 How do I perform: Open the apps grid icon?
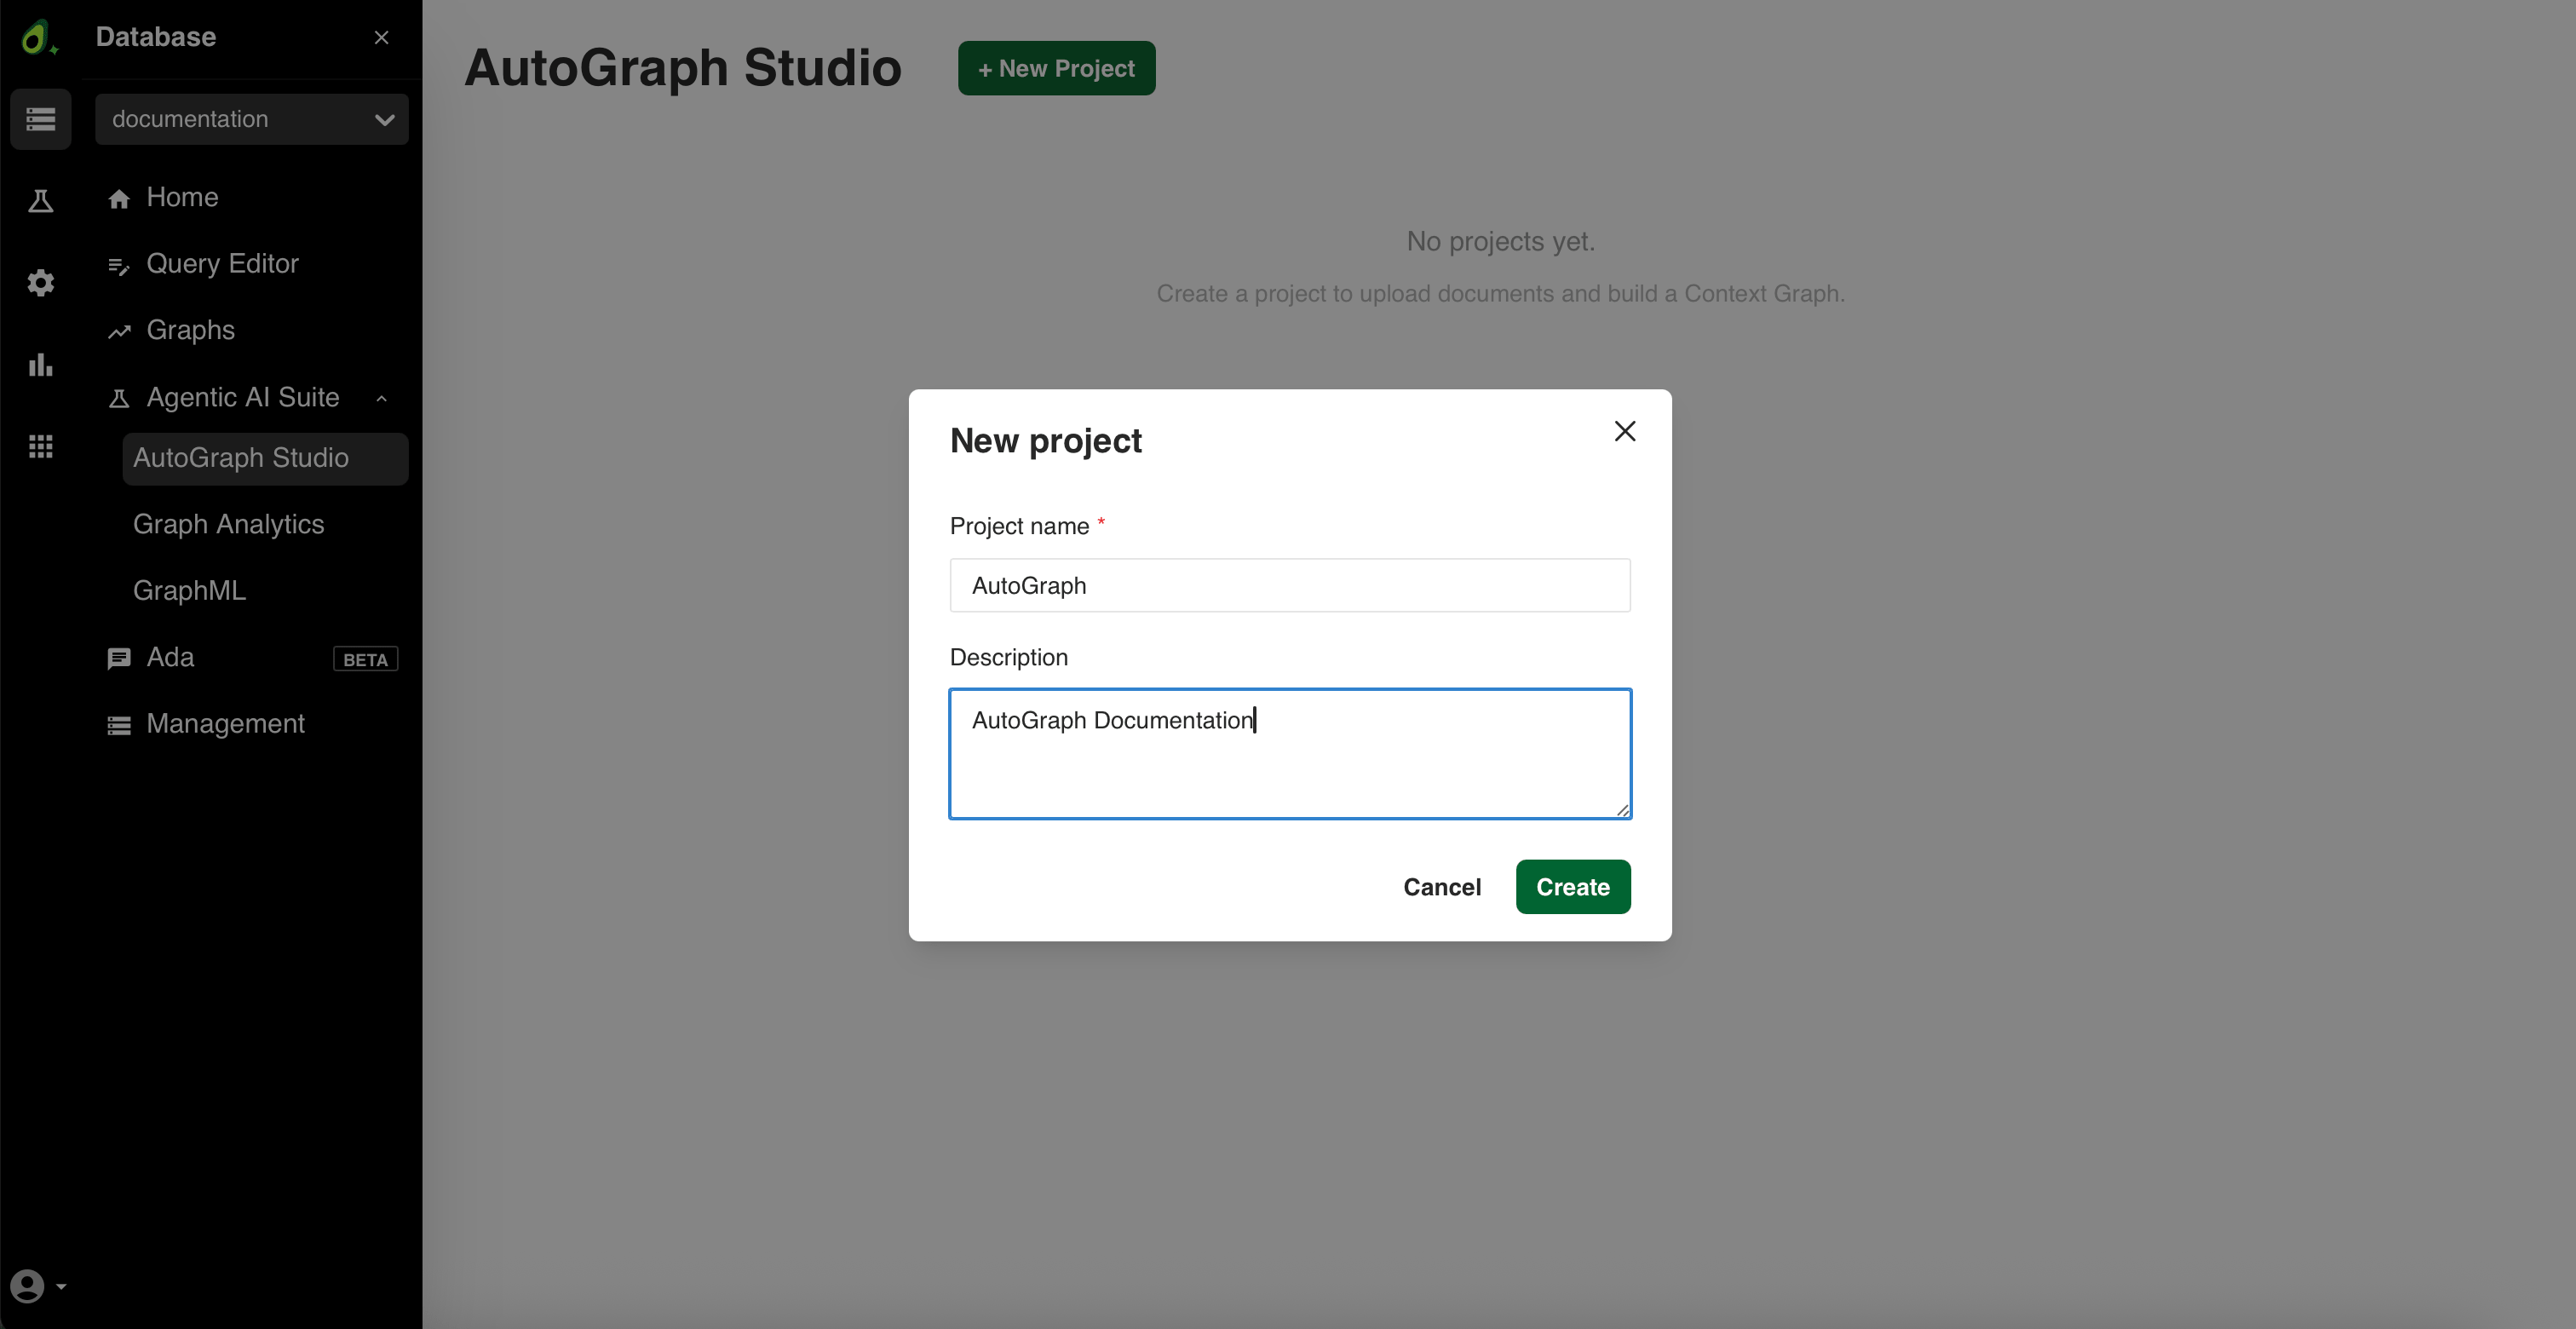point(41,447)
